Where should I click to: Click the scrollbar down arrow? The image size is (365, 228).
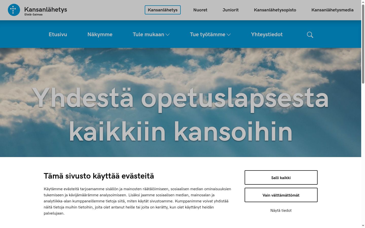tap(363, 226)
